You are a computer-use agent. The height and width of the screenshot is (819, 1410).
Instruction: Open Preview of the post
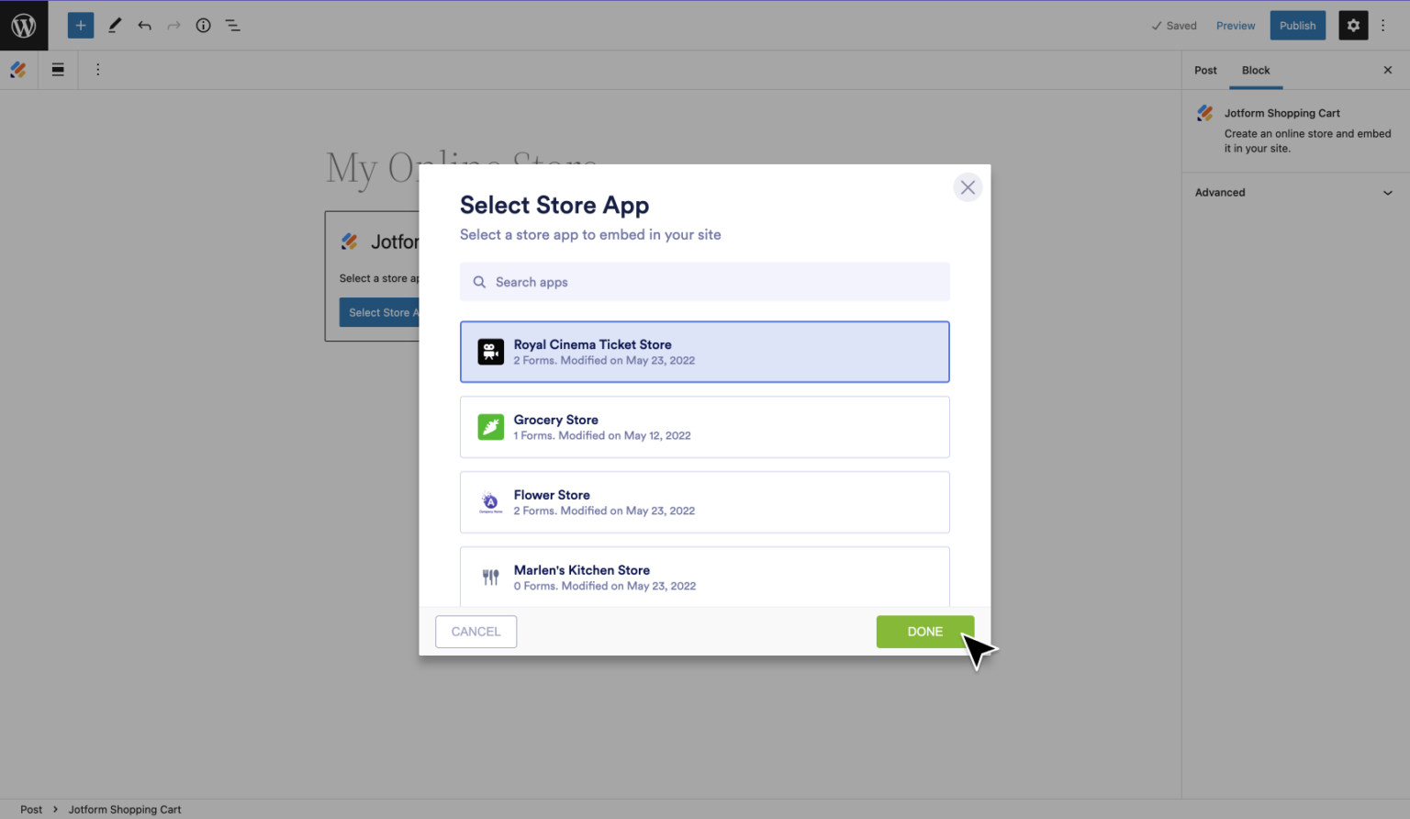[1235, 25]
